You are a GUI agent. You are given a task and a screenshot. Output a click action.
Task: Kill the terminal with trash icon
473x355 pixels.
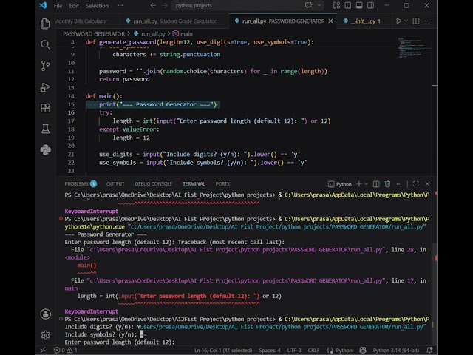pos(387,184)
